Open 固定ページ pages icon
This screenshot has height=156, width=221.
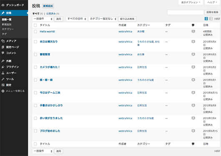pyautogui.click(x=3, y=47)
